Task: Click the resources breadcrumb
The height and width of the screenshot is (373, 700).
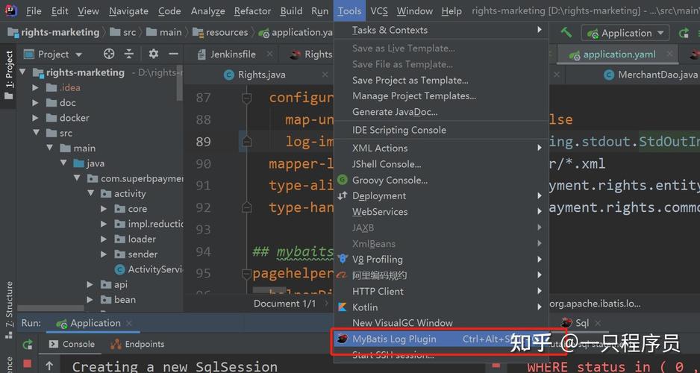Action: 221,33
